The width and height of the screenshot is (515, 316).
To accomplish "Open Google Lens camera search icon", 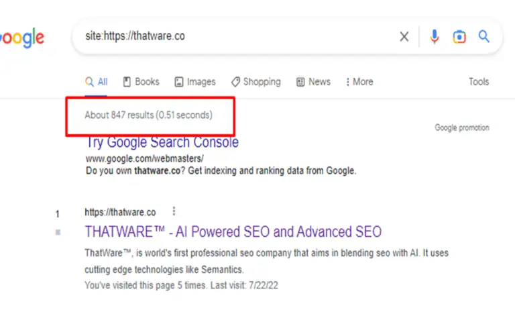I will pyautogui.click(x=459, y=36).
